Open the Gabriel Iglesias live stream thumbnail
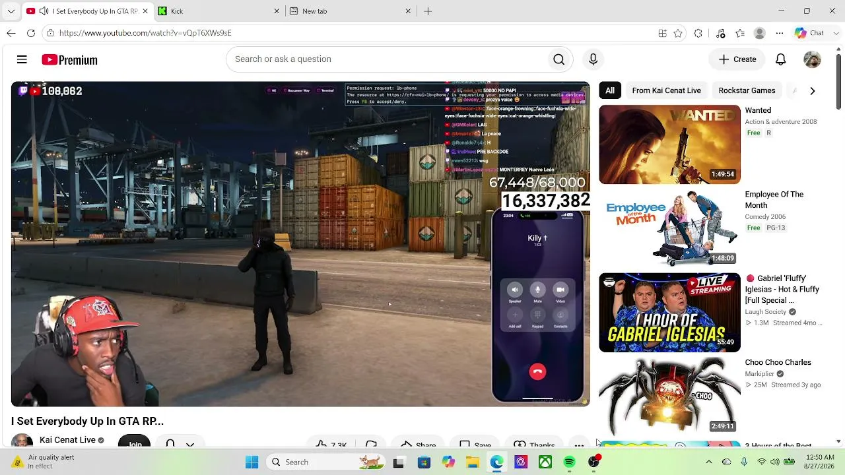This screenshot has height=475, width=845. (669, 313)
